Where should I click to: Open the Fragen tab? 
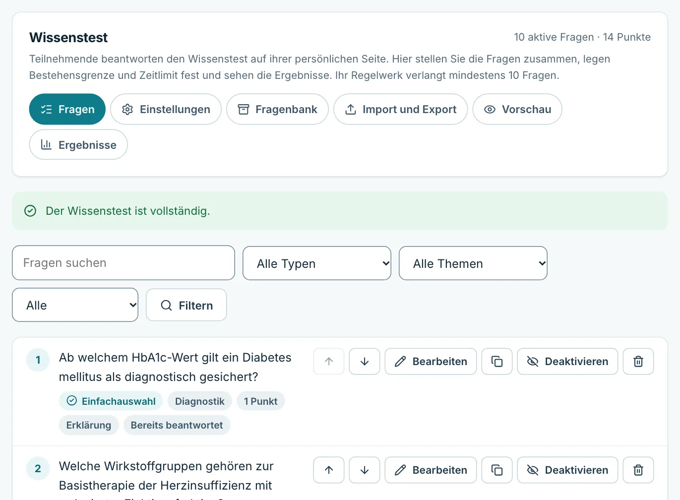pos(67,109)
